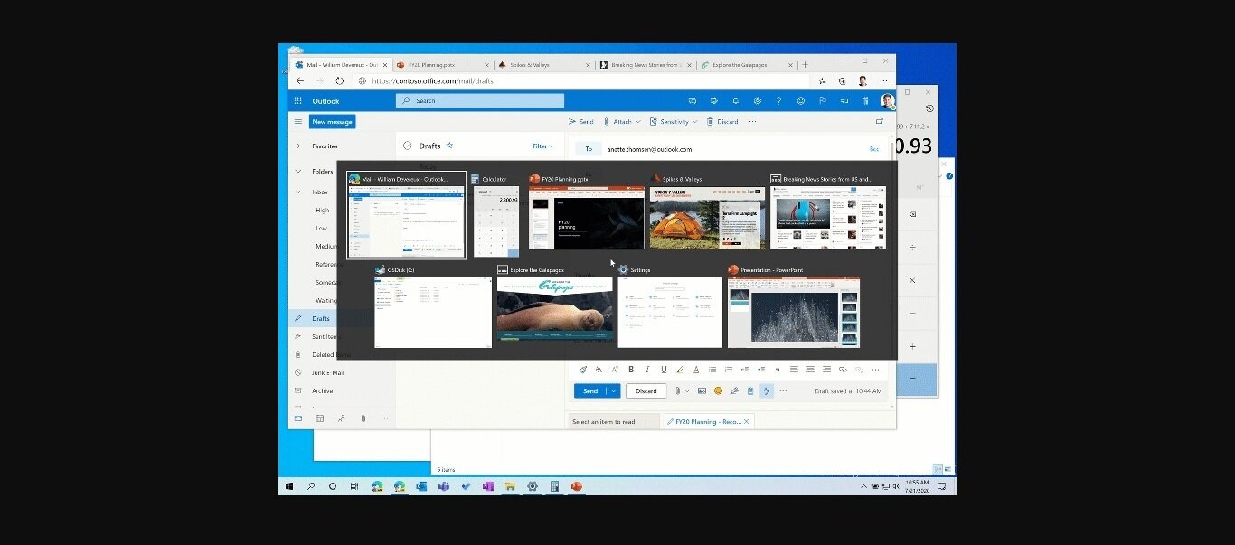This screenshot has width=1235, height=545.
Task: Click the New message button
Action: (x=332, y=122)
